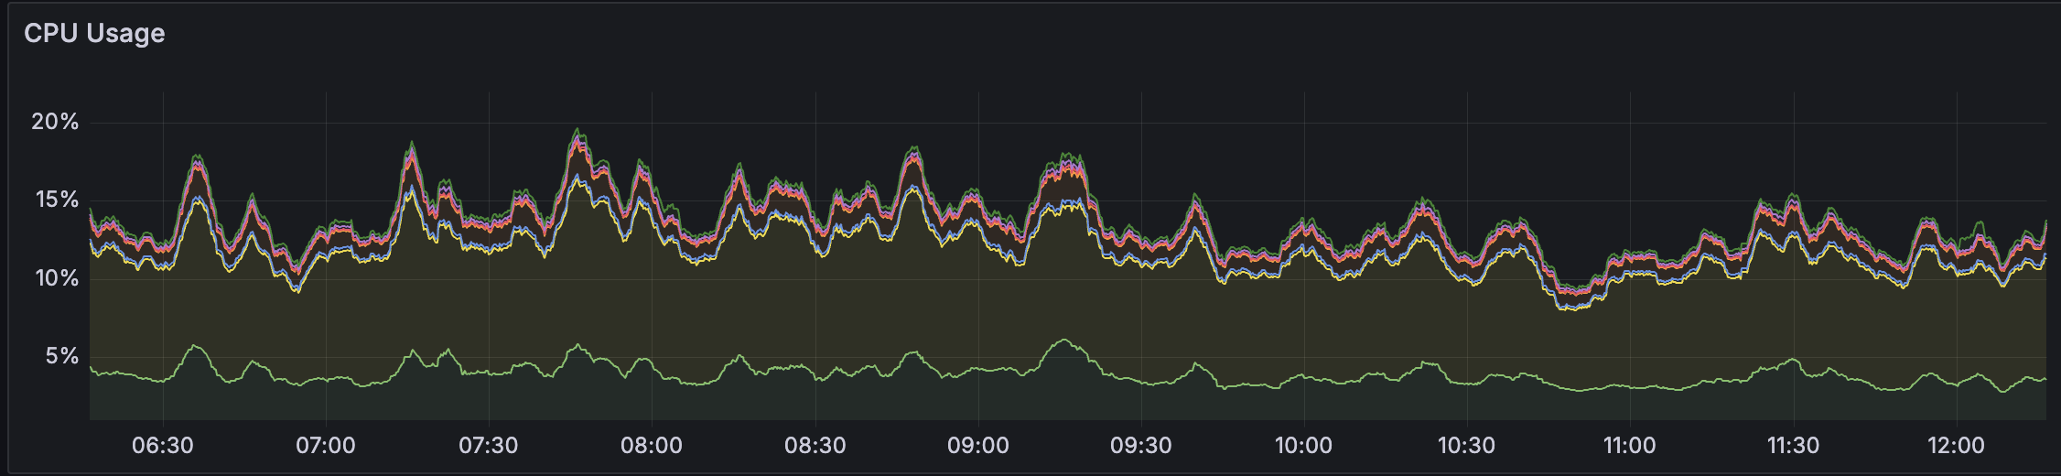Viewport: 2061px width, 476px height.
Task: Click the 11:00 time axis label
Action: coord(1629,446)
